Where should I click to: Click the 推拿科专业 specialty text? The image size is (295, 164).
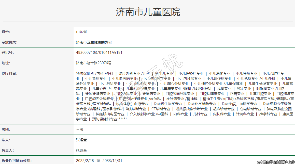point(268,114)
